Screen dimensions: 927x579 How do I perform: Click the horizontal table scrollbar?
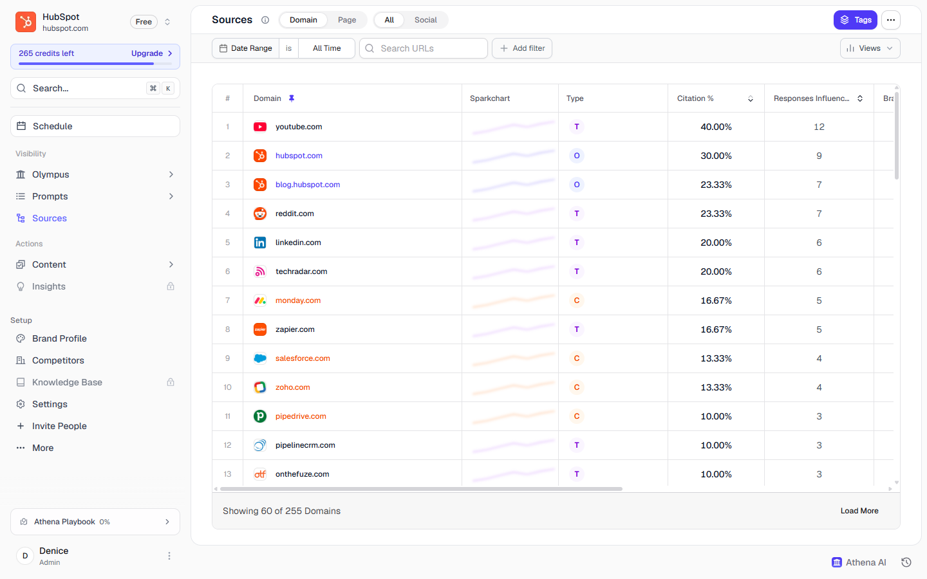pos(421,489)
